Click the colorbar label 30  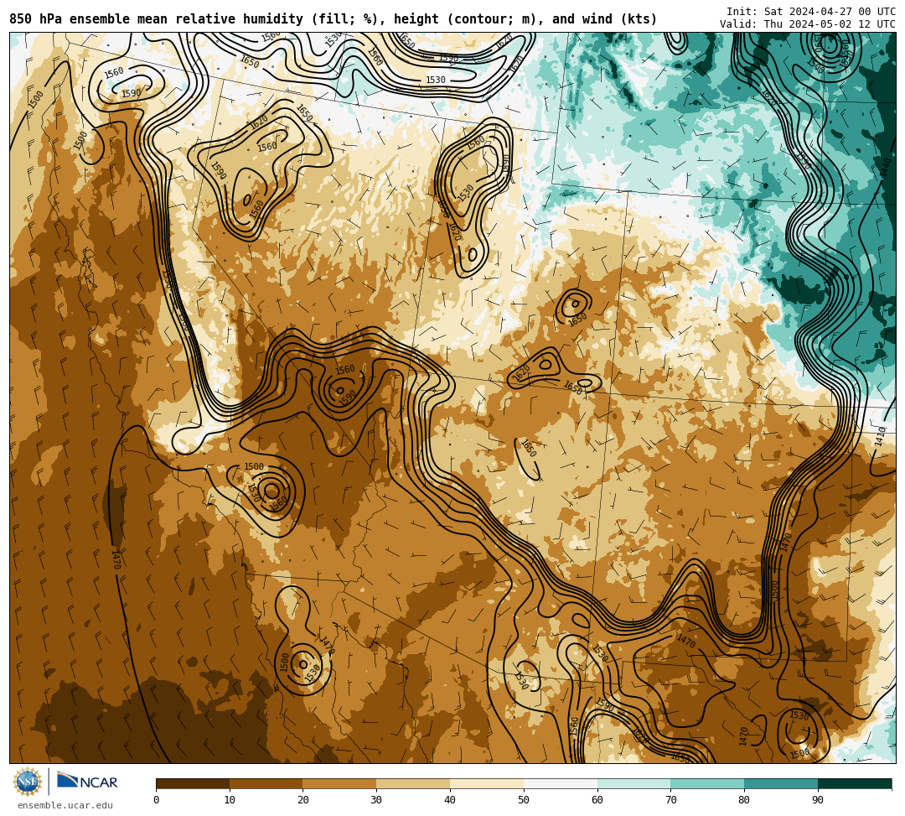(x=376, y=800)
